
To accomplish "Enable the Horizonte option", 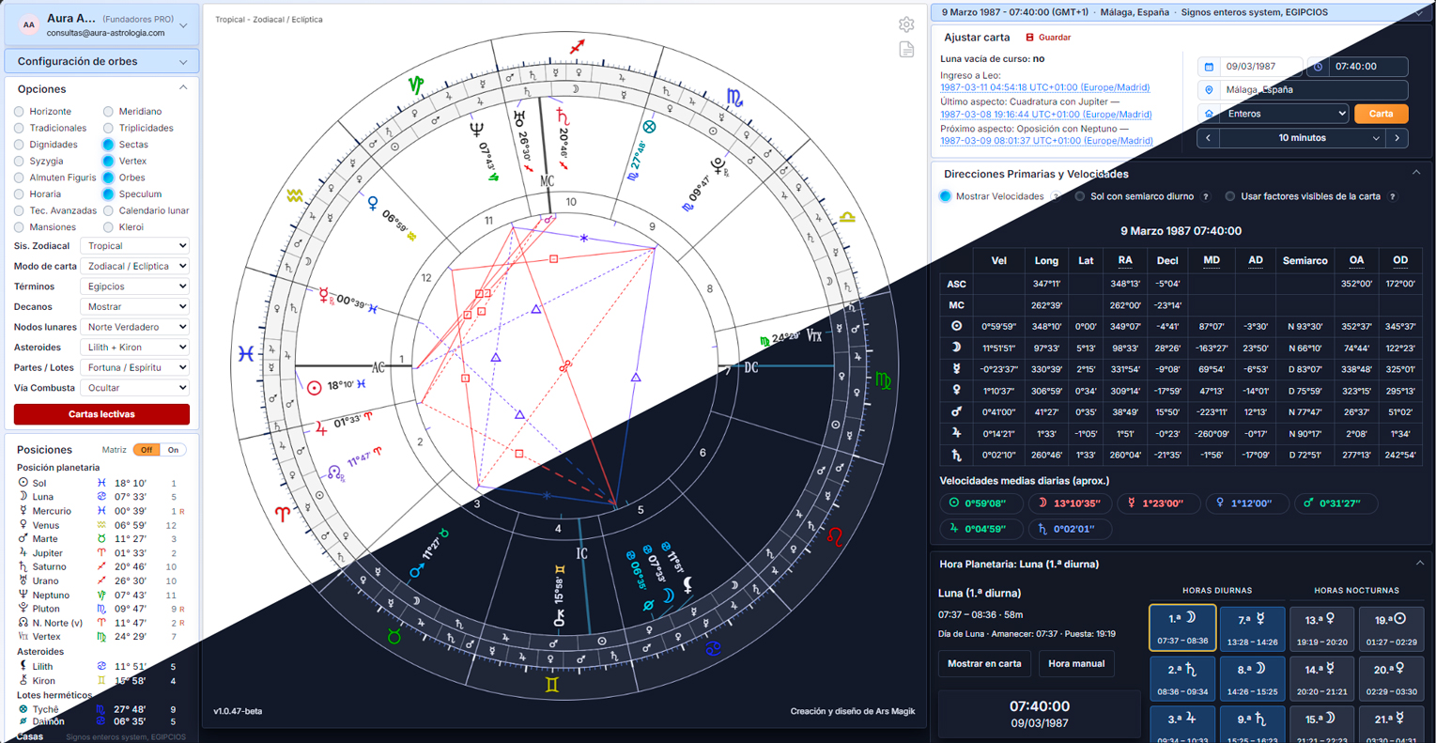I will [19, 112].
